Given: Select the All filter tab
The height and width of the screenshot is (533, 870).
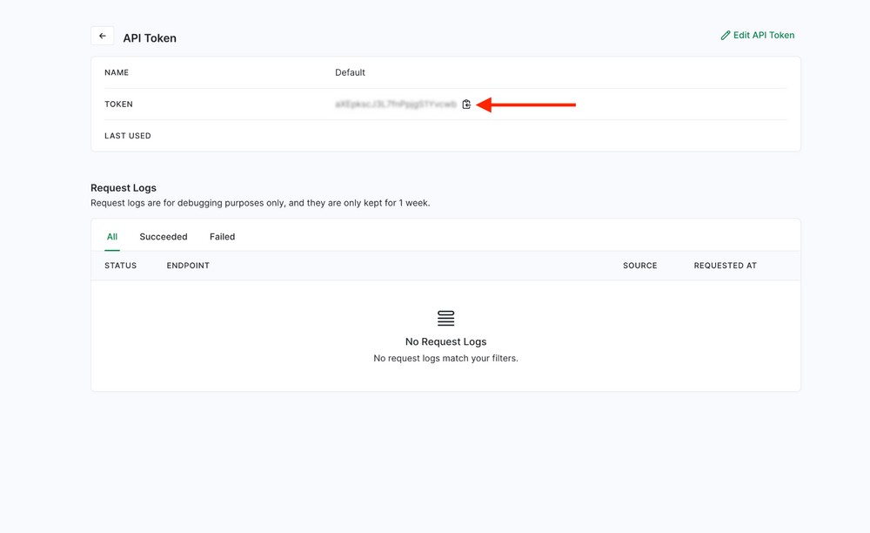Looking at the screenshot, I should pos(111,236).
